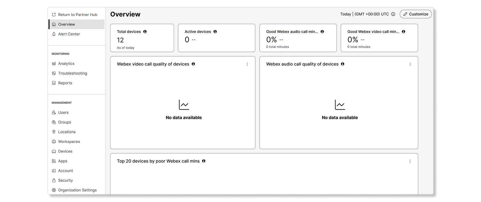Open Organization Settings
This screenshot has height=202, width=481.
click(x=77, y=190)
